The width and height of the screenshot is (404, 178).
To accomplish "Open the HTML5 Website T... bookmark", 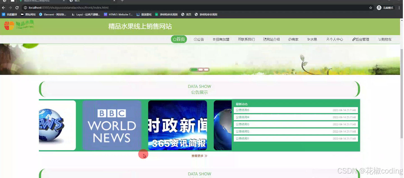I will [118, 15].
